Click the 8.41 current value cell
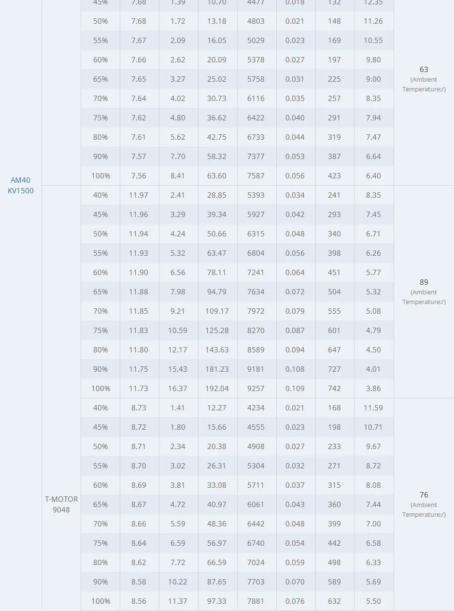 178,176
